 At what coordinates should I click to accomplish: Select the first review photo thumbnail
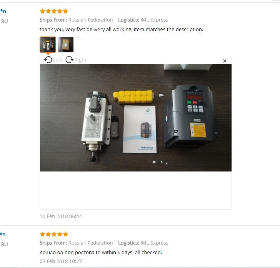click(48, 45)
